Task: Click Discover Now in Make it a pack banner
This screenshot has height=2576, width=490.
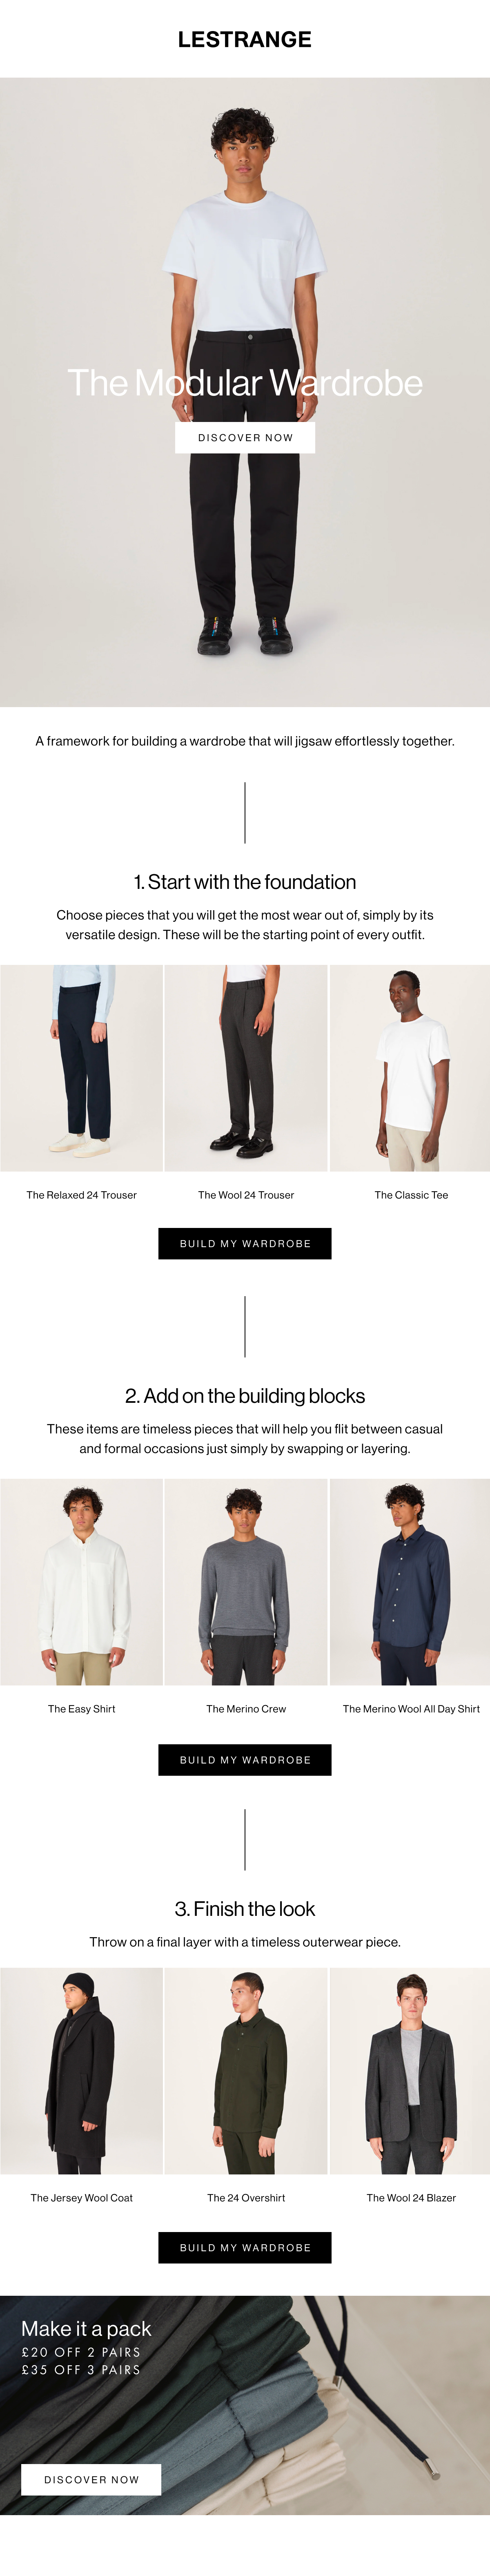Action: (91, 2479)
